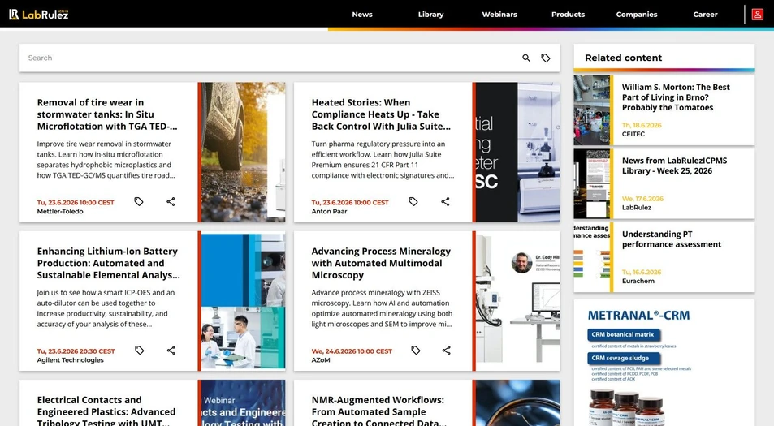This screenshot has width=774, height=426.
Task: Show tags for the Heated Stories card
Action: point(413,202)
